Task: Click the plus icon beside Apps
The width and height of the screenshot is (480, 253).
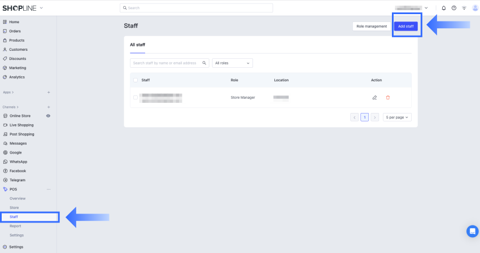Action: click(49, 92)
